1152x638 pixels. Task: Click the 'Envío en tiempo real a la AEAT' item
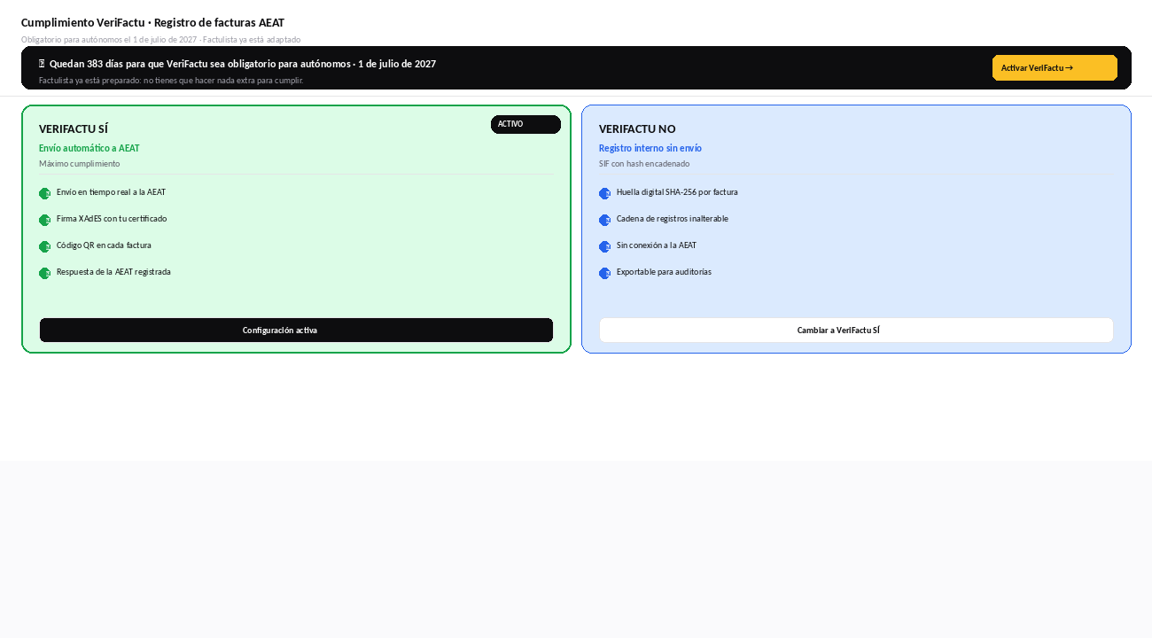point(111,192)
